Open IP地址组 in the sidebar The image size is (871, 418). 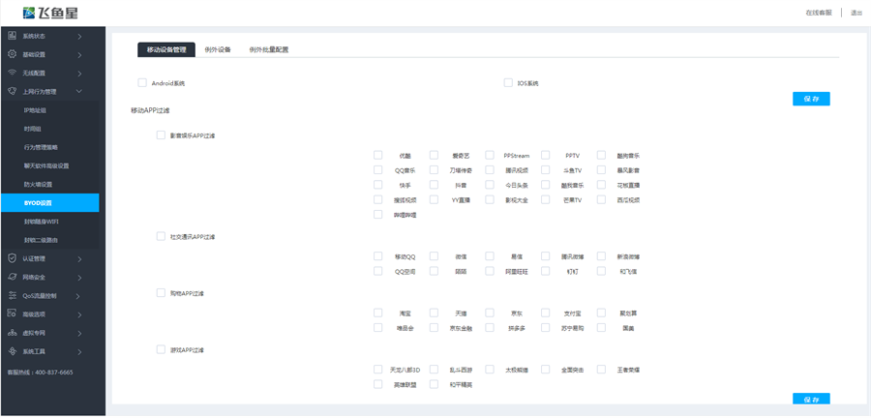50,110
